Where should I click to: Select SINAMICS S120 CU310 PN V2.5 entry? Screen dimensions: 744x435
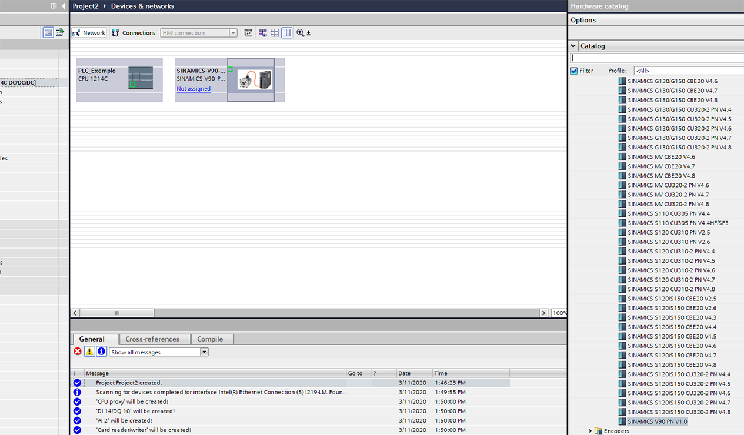pyautogui.click(x=669, y=232)
